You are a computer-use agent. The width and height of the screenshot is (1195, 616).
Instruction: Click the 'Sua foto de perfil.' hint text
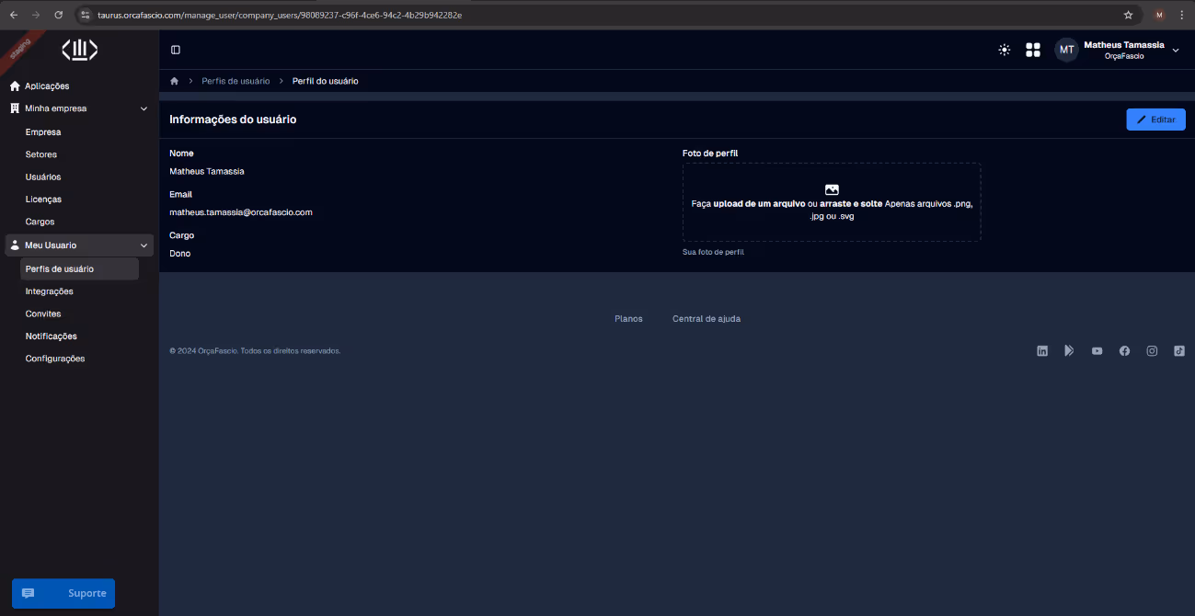[x=714, y=251]
